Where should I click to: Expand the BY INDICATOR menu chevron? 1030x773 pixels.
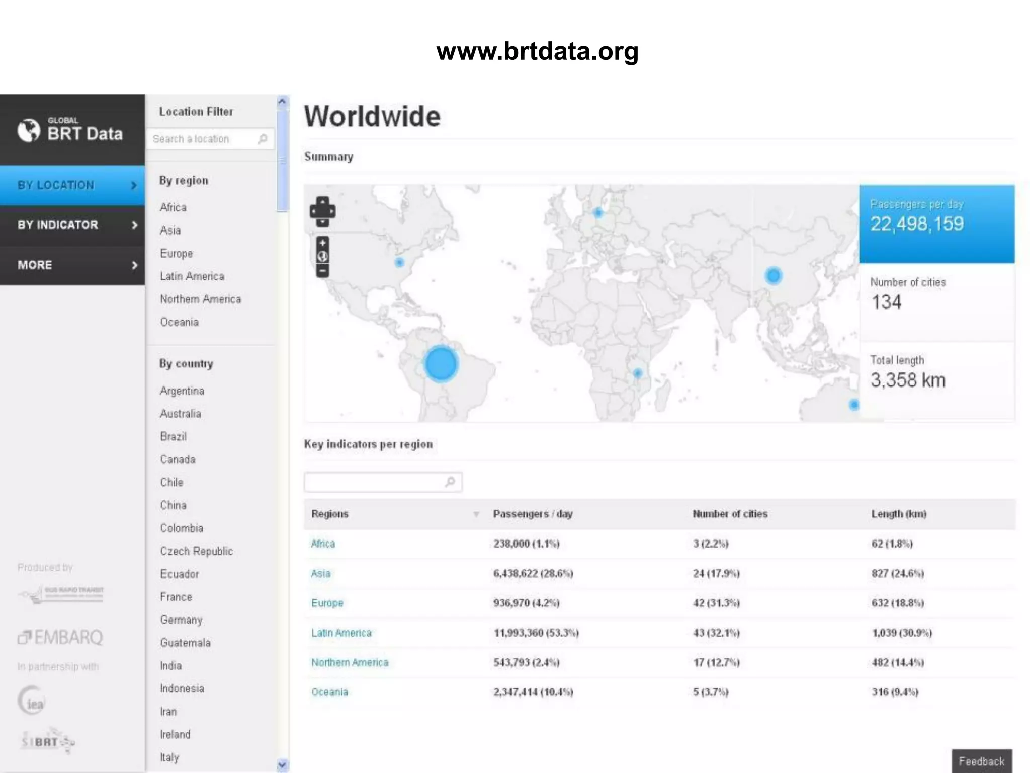tap(134, 225)
